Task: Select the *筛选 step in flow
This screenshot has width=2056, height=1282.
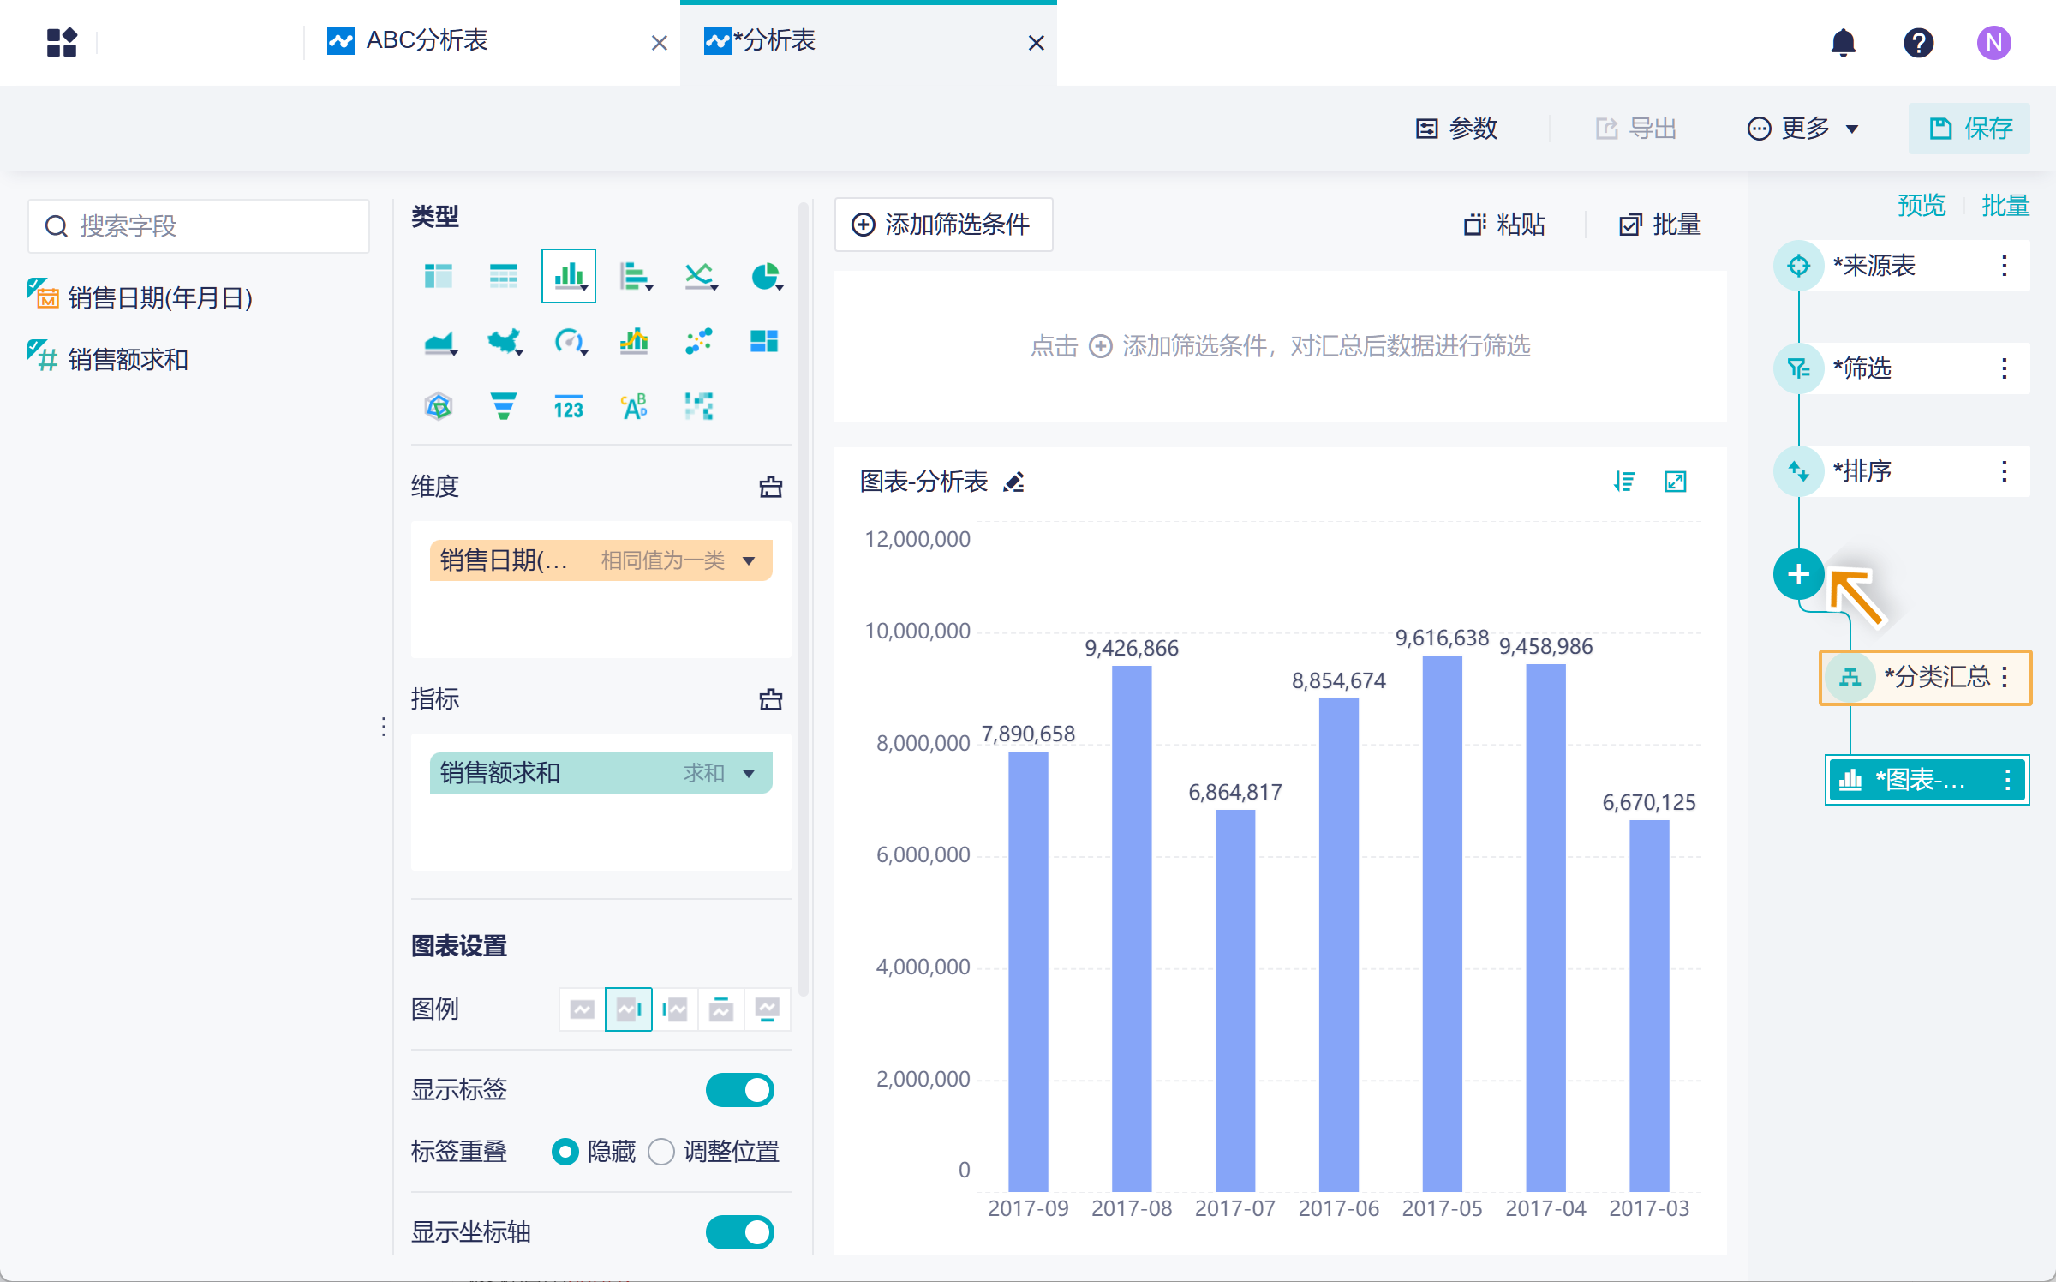Action: [x=1863, y=368]
